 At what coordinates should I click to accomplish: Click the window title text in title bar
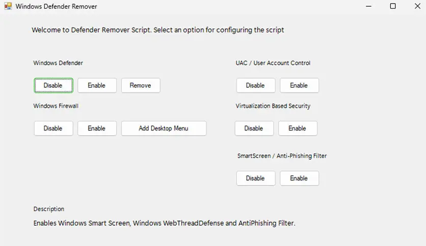(56, 7)
